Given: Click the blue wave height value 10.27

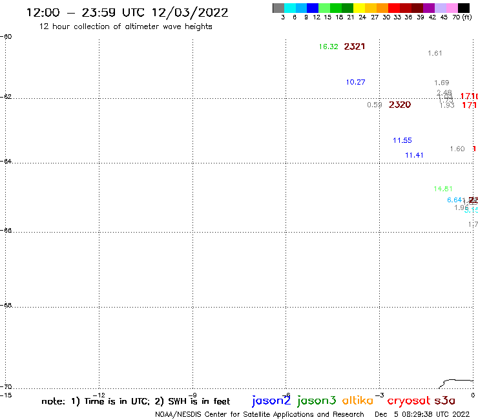Looking at the screenshot, I should (x=355, y=82).
